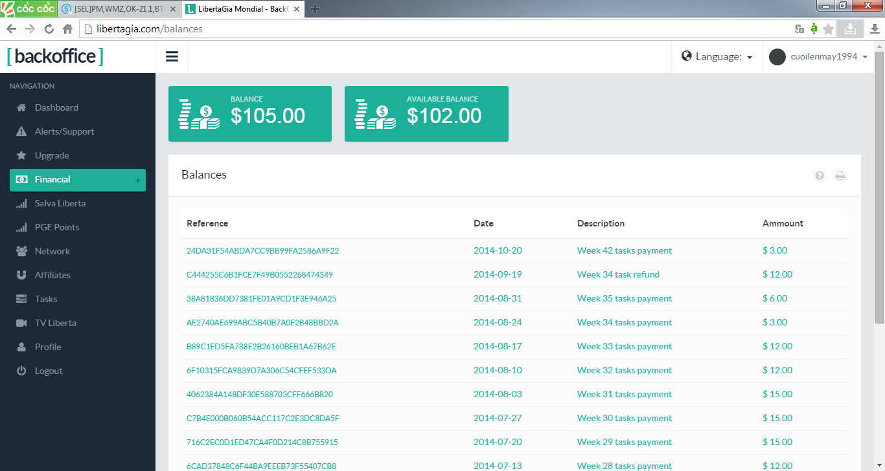The height and width of the screenshot is (471, 885).
Task: Click the hamburger menu icon to toggle sidebar
Action: click(x=172, y=57)
